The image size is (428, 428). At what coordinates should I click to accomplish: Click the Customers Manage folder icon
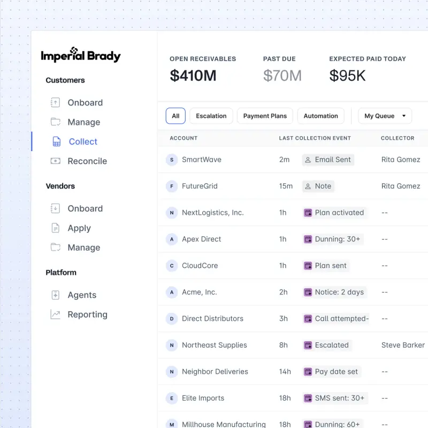tap(56, 122)
